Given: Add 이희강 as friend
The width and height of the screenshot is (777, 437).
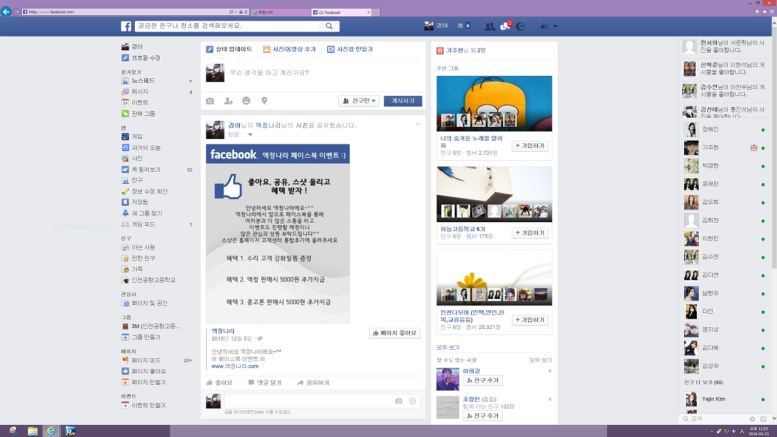Looking at the screenshot, I should tap(483, 381).
